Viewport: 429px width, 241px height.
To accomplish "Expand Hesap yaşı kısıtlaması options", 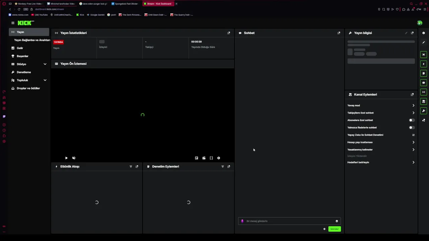I will click(x=413, y=142).
